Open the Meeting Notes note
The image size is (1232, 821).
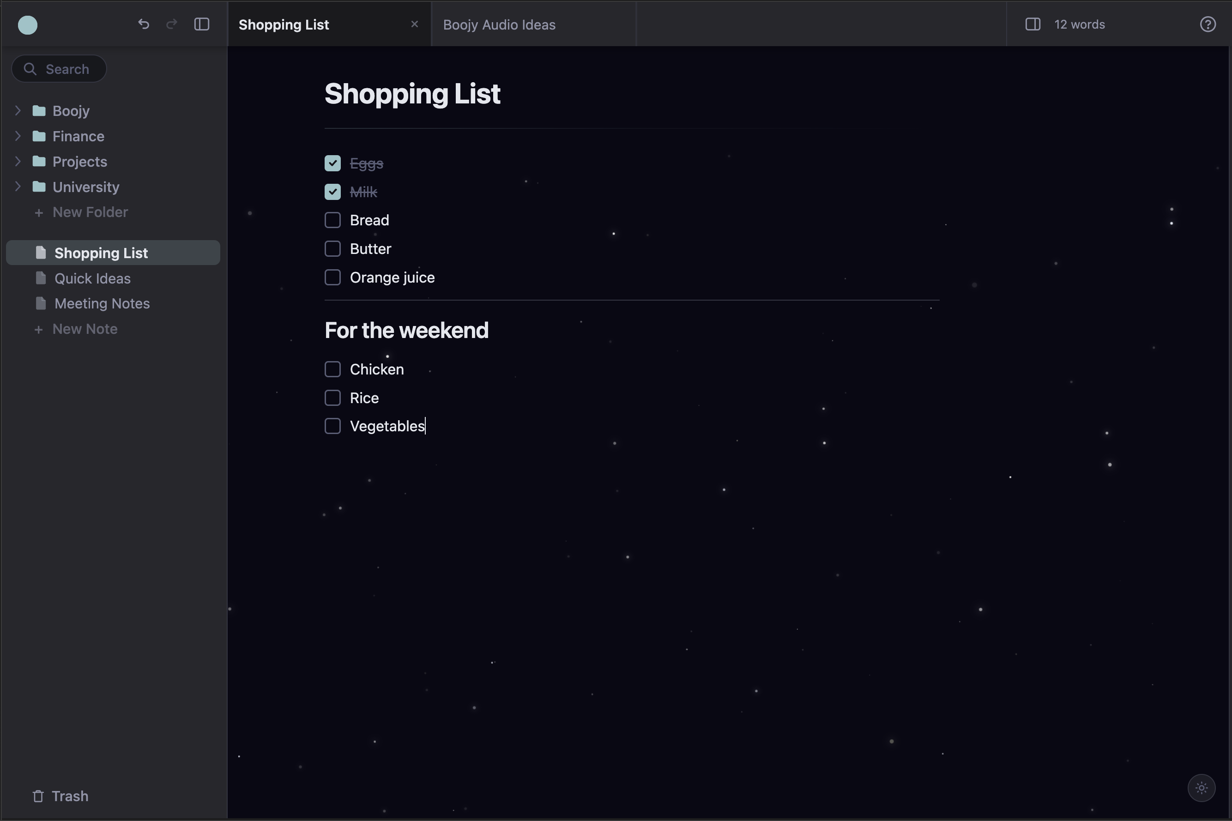102,303
